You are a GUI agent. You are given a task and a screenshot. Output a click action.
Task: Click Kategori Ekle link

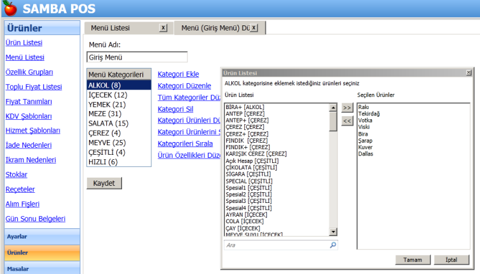(x=179, y=74)
